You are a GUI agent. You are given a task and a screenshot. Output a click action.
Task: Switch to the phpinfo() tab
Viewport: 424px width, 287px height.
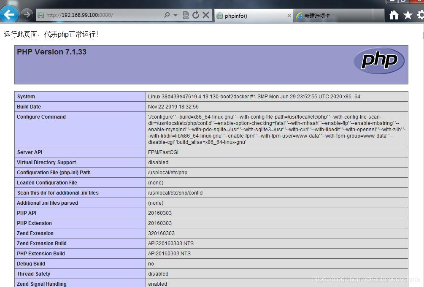(x=254, y=16)
